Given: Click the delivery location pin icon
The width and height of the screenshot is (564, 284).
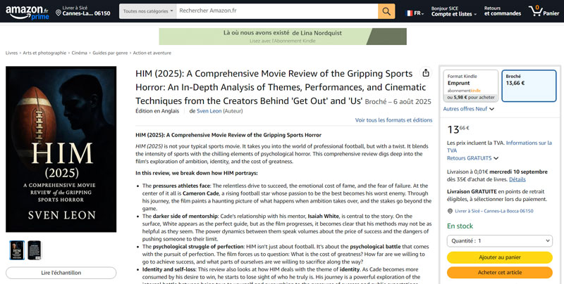Looking at the screenshot, I should (x=59, y=13).
